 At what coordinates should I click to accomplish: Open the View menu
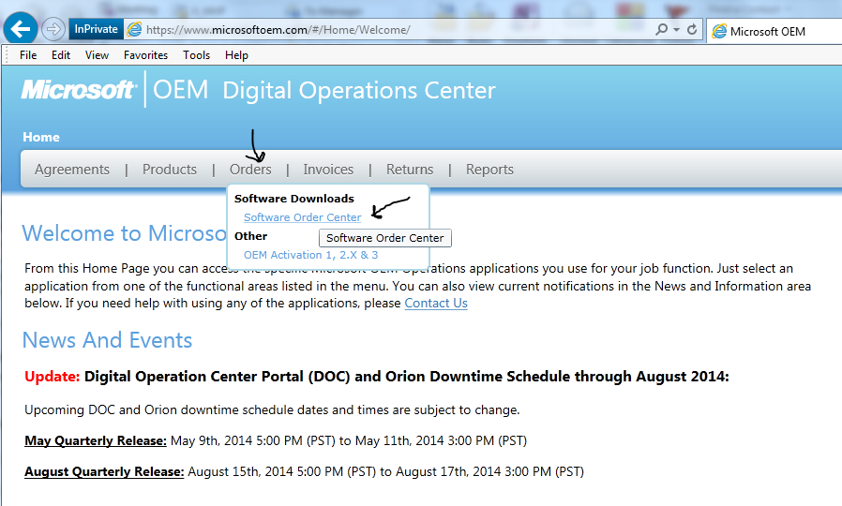[97, 55]
